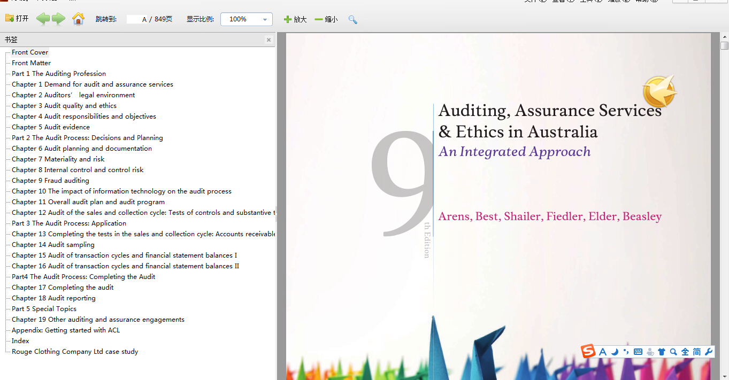The image size is (729, 380).
Task: Click the home icon in toolbar
Action: pos(79,19)
